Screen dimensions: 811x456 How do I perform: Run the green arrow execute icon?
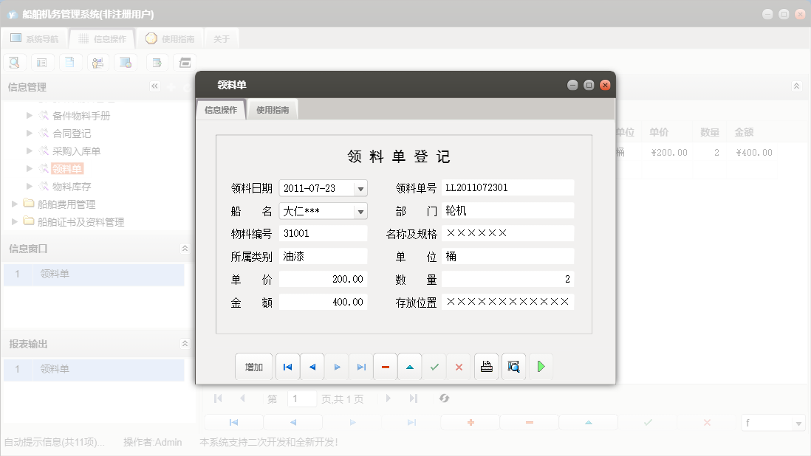point(541,367)
